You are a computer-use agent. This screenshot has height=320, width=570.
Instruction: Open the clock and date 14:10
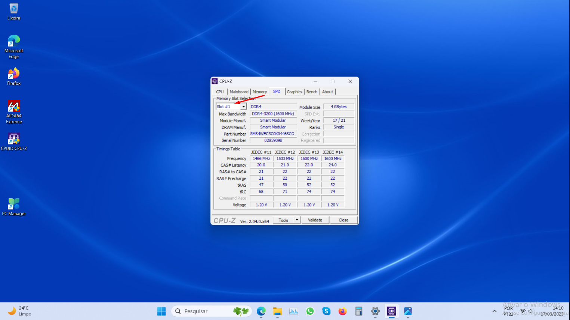552,311
